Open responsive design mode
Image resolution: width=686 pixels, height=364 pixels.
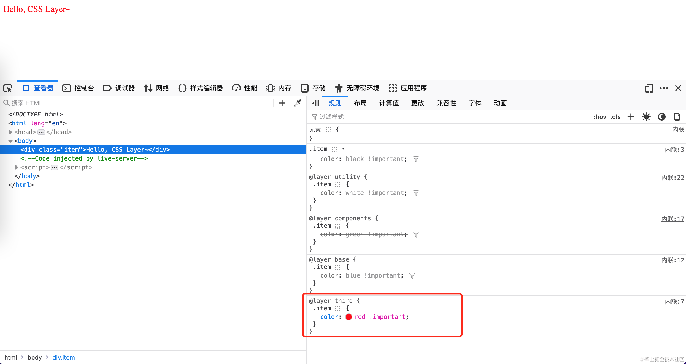[649, 88]
